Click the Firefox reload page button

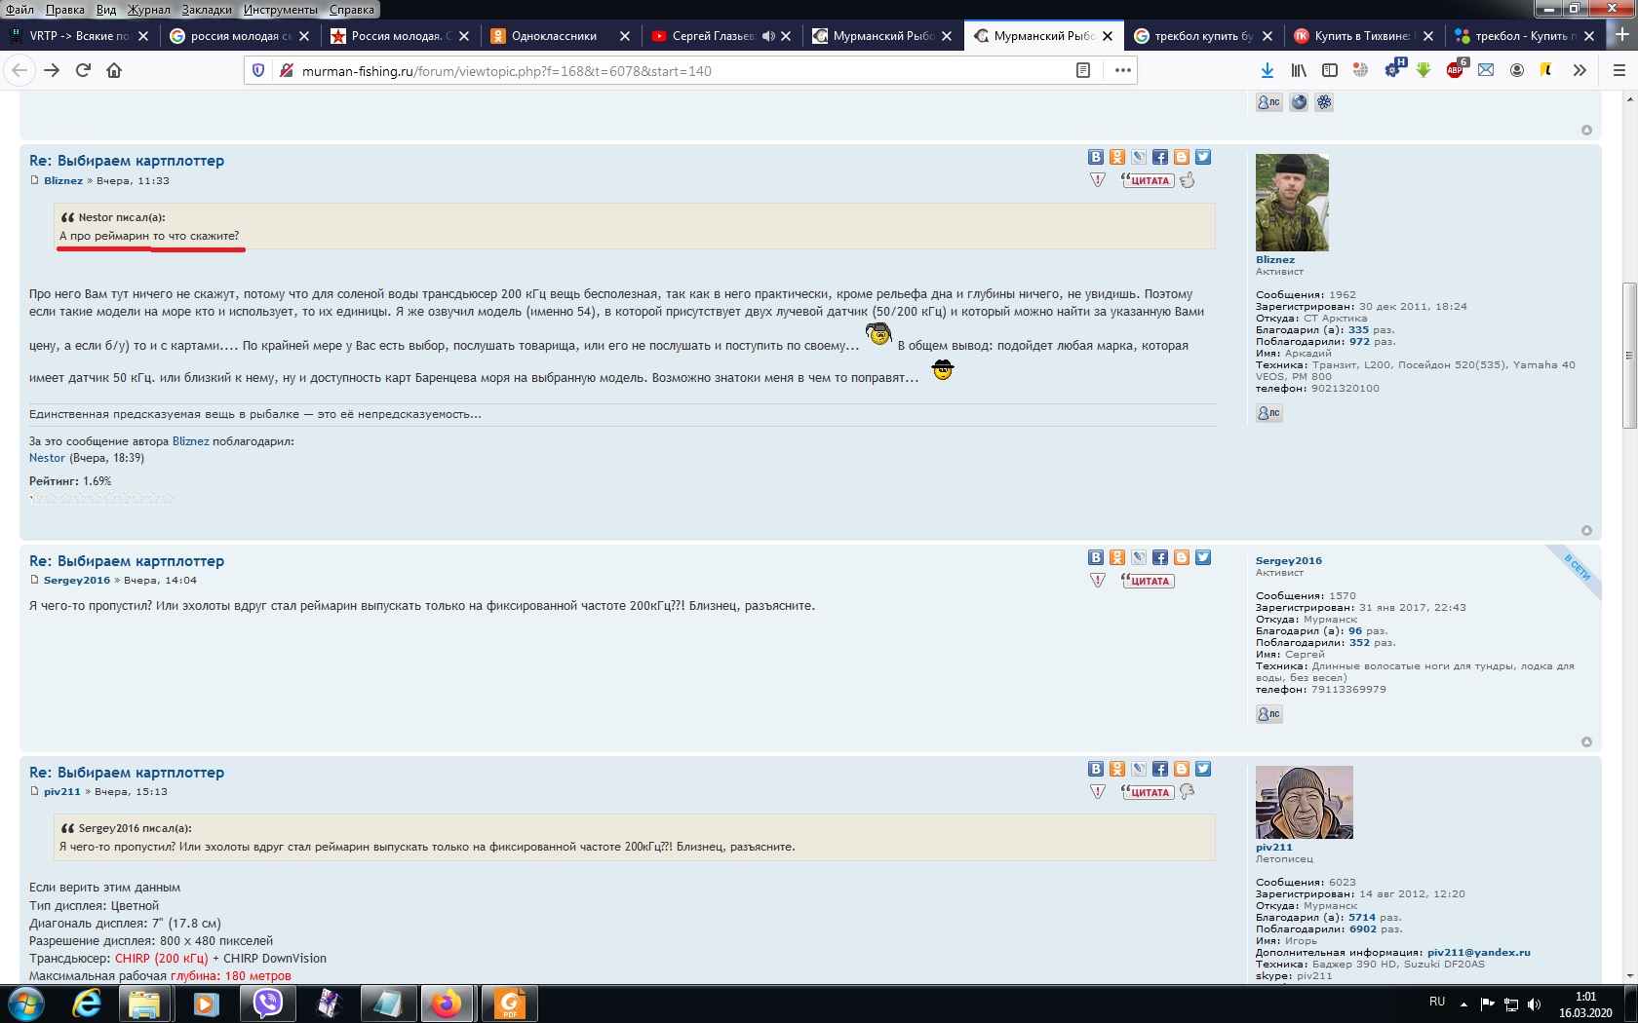tap(83, 70)
